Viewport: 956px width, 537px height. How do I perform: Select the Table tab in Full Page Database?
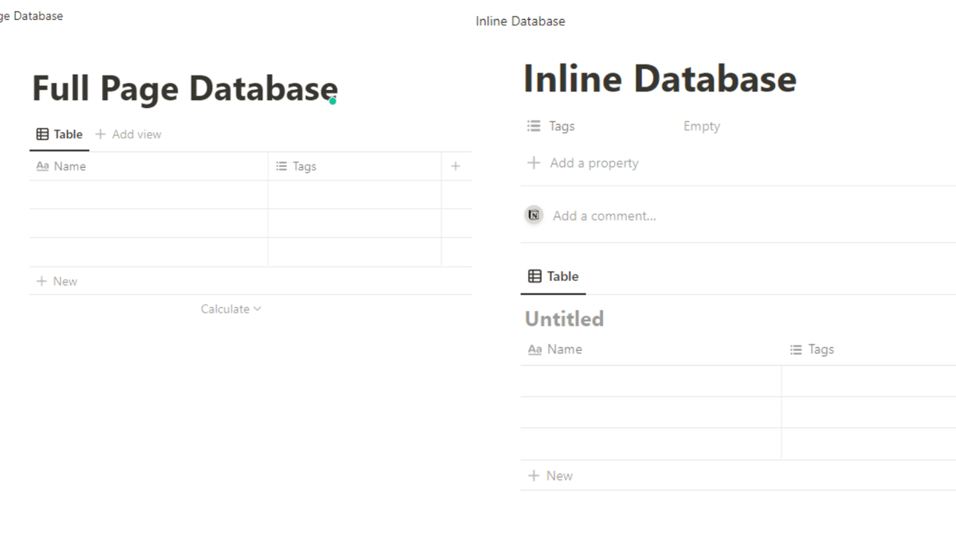(x=60, y=134)
